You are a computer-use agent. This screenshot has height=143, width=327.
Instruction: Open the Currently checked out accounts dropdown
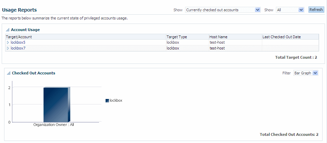pos(223,10)
